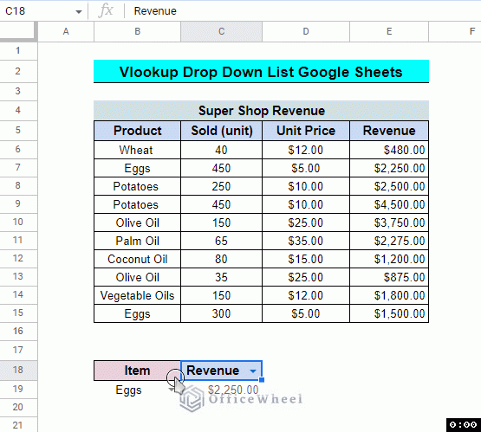Click the Potatoes cell in row 9
Image resolution: width=481 pixels, height=432 pixels.
click(x=137, y=204)
